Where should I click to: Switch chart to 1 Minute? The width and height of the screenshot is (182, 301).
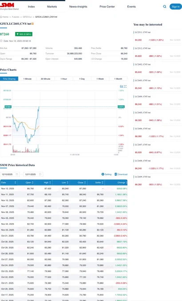tap(28, 79)
